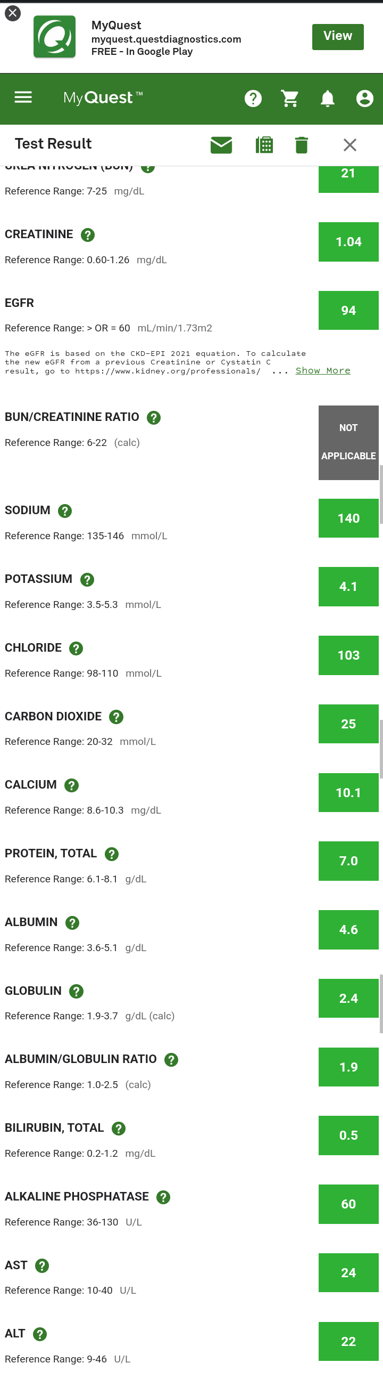Viewport: 383px width, 1379px height.
Task: Dismiss the MyQuest app banner
Action: [13, 13]
